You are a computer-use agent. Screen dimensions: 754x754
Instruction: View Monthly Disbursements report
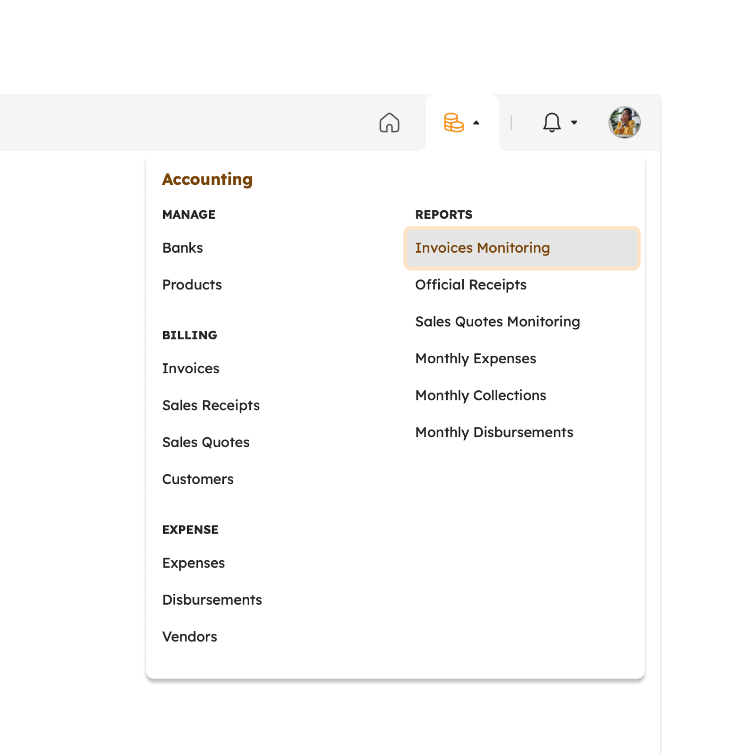coord(494,432)
